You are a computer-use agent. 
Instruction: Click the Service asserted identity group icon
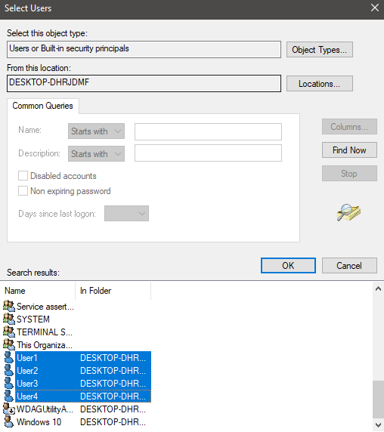(x=9, y=306)
